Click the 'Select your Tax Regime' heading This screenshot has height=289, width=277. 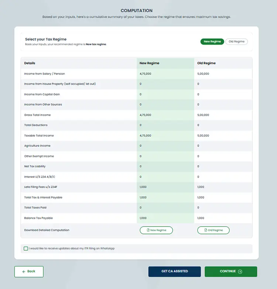point(46,39)
